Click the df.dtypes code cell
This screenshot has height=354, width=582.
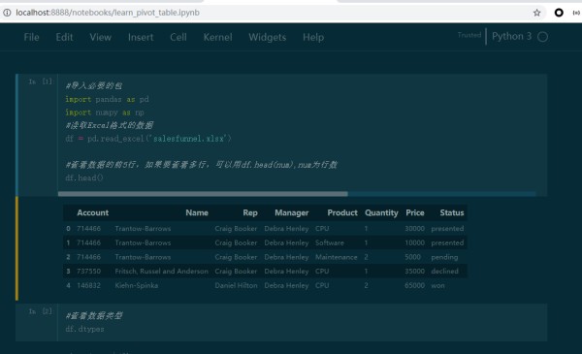pos(302,322)
